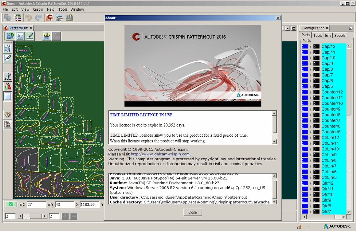The width and height of the screenshot is (356, 231).
Task: Click the greyed plus button at bottom
Action: [x=65, y=216]
